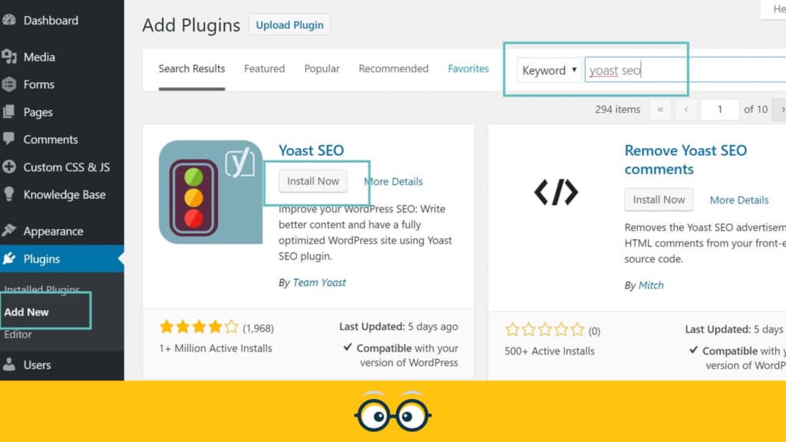Click the next page arrow button

click(780, 109)
